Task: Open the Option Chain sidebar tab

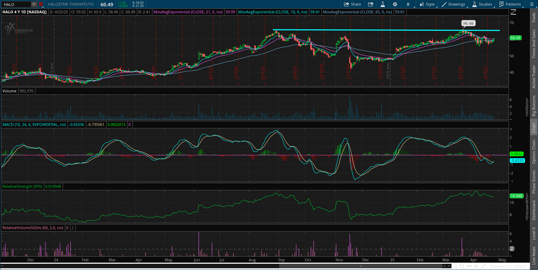Action: [x=534, y=152]
